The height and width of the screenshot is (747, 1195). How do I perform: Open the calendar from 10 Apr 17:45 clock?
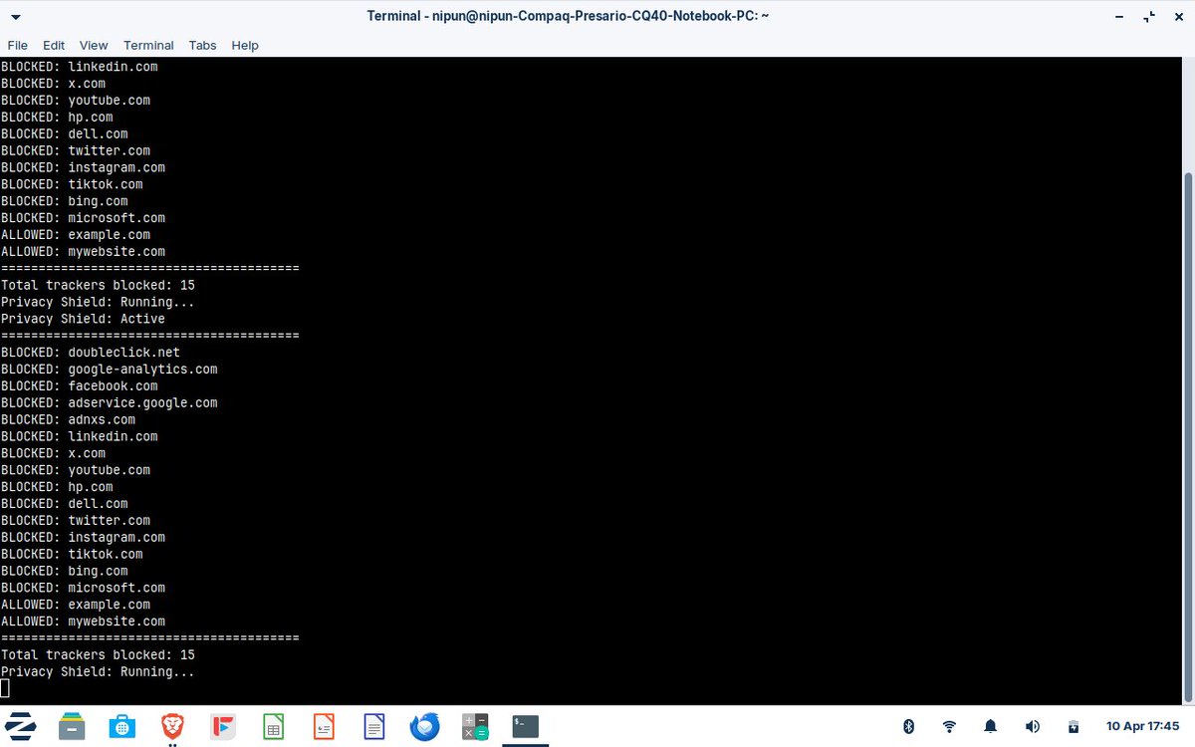coord(1143,727)
